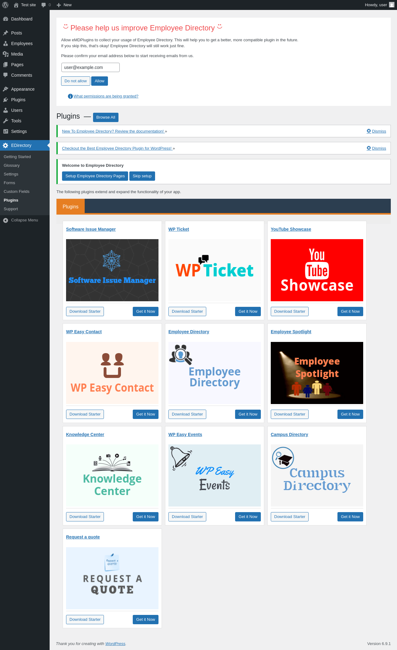Click the Users sidebar icon
Image resolution: width=397 pixels, height=650 pixels.
pos(6,110)
